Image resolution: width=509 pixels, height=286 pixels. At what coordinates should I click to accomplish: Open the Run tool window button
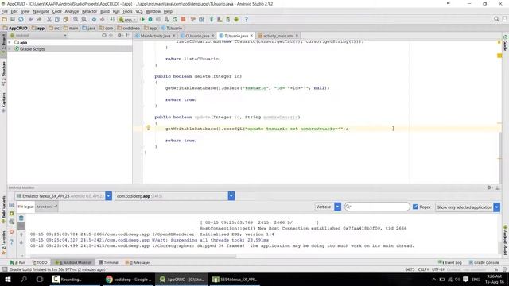click(17, 262)
